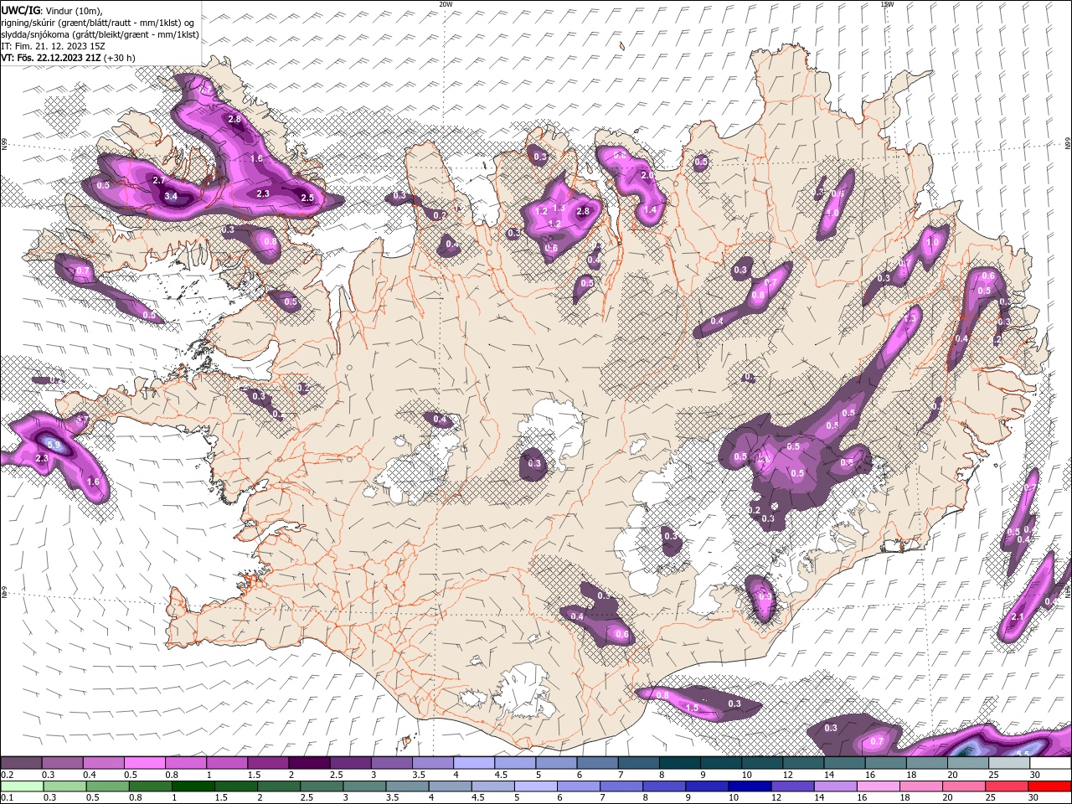Select the lower-legend swatch between 2.5 and 3
The width and height of the screenshot is (1072, 804).
(x=322, y=786)
